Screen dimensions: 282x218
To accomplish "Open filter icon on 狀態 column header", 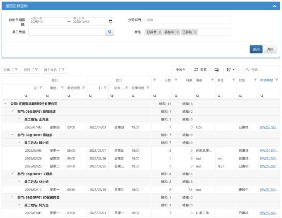I will tap(255, 80).
